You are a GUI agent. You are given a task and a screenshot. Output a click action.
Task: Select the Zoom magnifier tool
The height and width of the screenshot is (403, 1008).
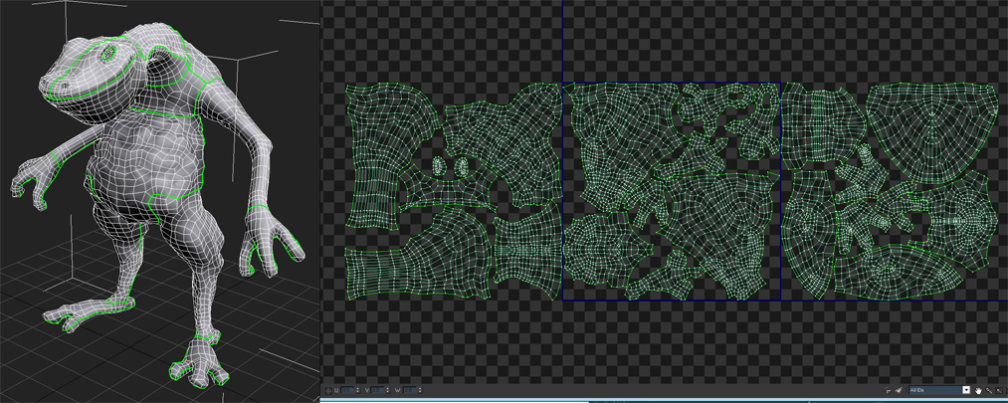989,390
